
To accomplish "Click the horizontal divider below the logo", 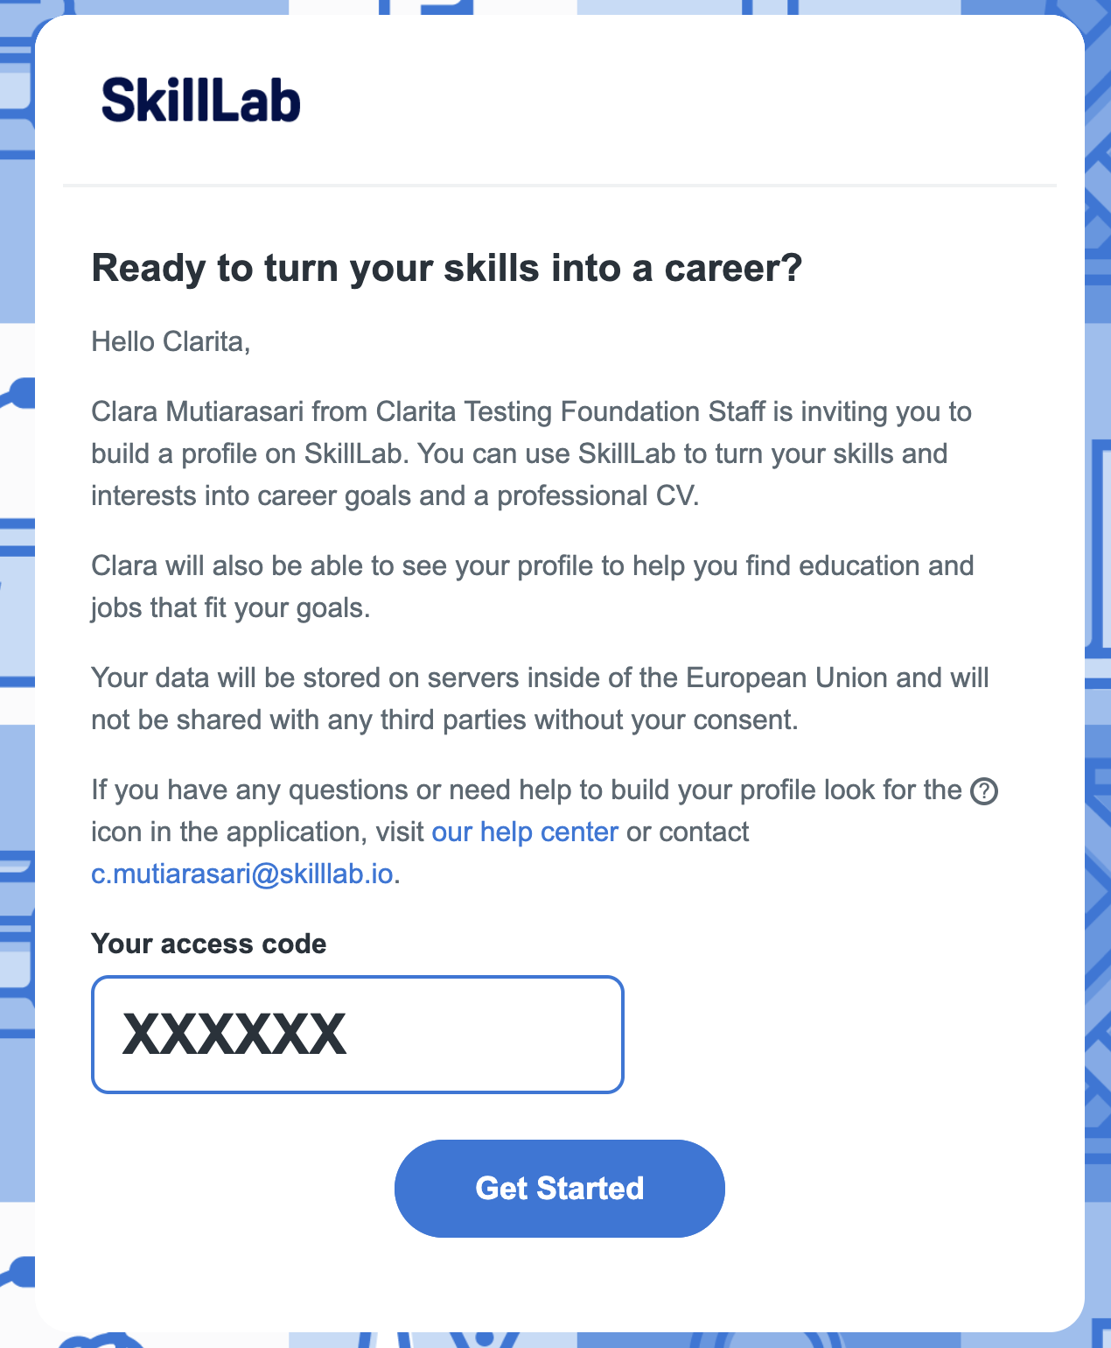I will 560,186.
